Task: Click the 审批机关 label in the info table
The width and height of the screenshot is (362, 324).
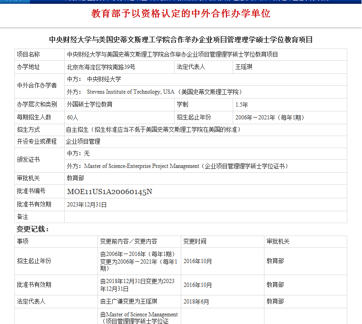Action: click(29, 178)
